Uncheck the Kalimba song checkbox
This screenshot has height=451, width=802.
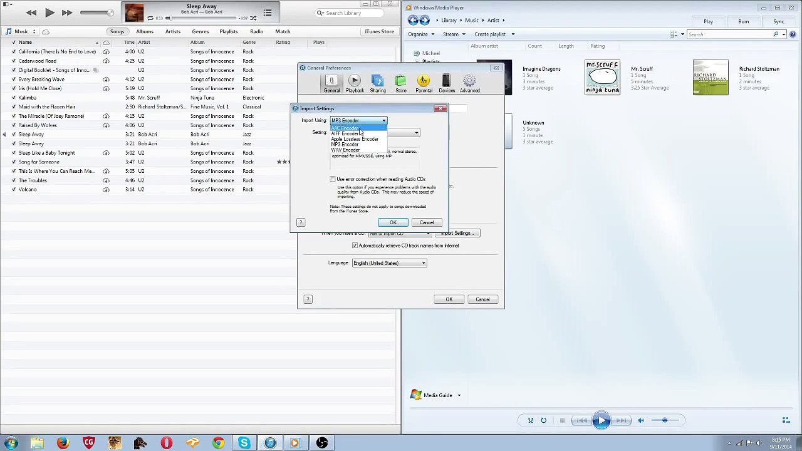[13, 98]
